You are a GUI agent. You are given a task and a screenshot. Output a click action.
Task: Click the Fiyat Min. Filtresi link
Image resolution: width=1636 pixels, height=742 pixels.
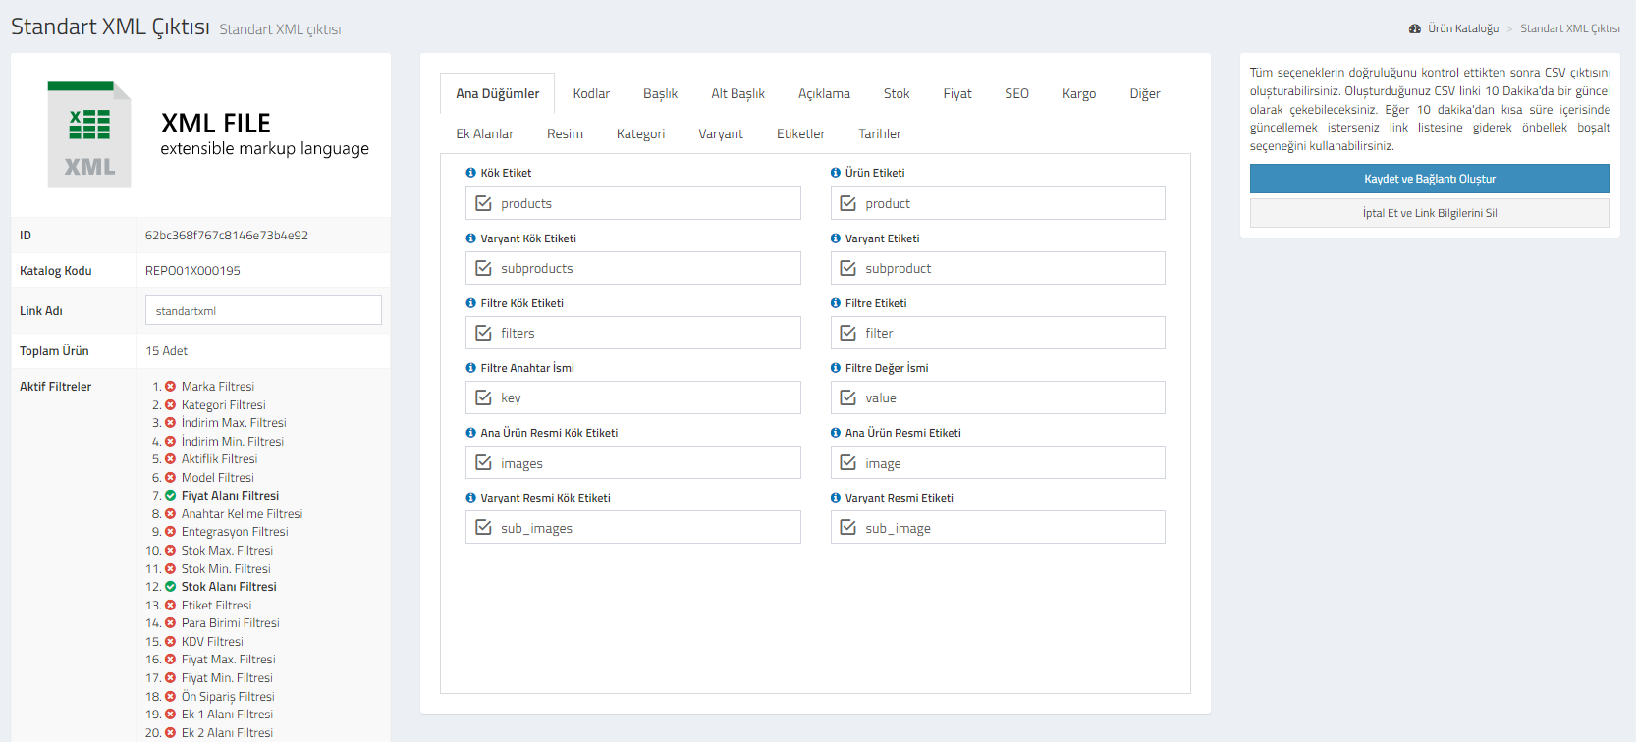227,678
